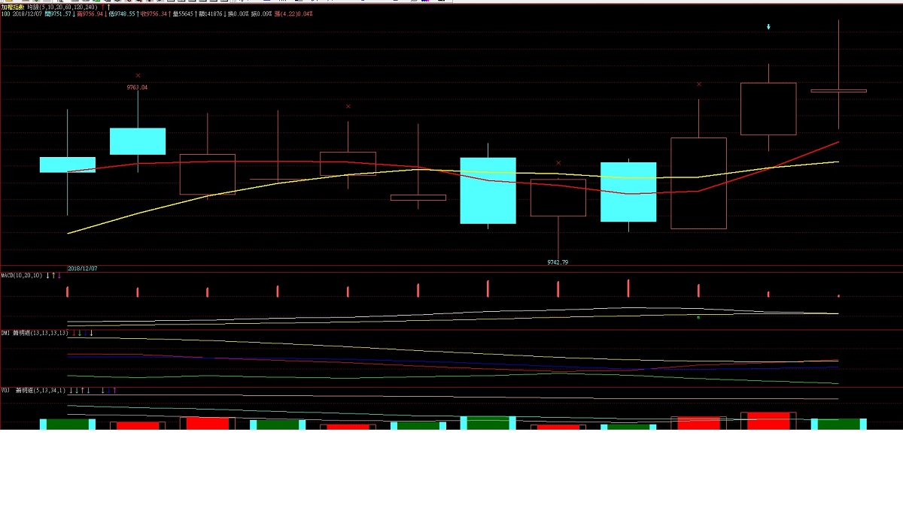This screenshot has height=520, width=903.
Task: Click the cyan down-arrow marker above the second-to-last candle
Action: 768,27
